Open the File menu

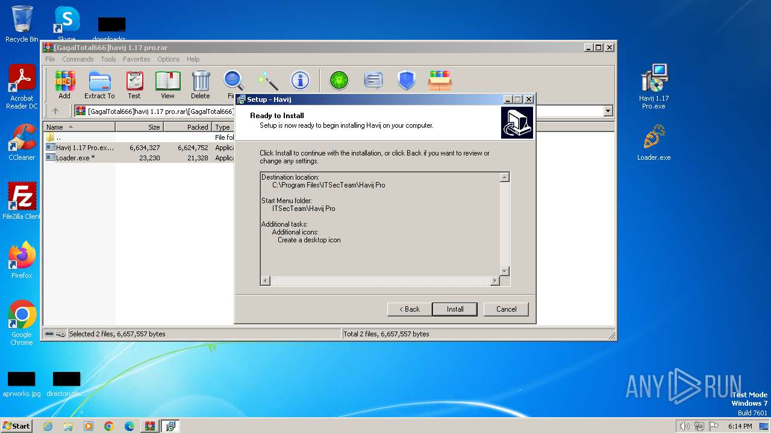50,59
